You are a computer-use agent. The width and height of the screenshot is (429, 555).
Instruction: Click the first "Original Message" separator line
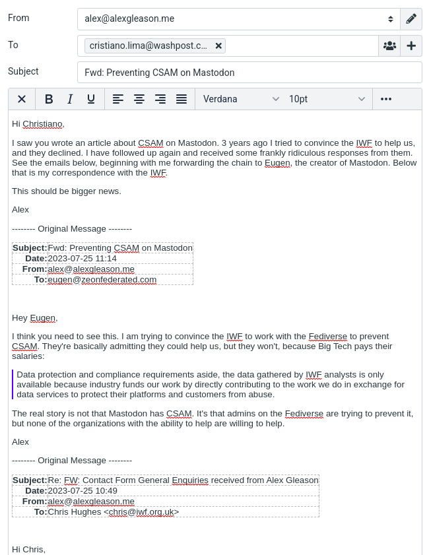point(72,229)
